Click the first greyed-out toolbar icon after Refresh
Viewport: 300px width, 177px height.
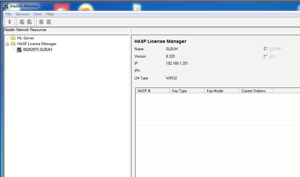22,22
